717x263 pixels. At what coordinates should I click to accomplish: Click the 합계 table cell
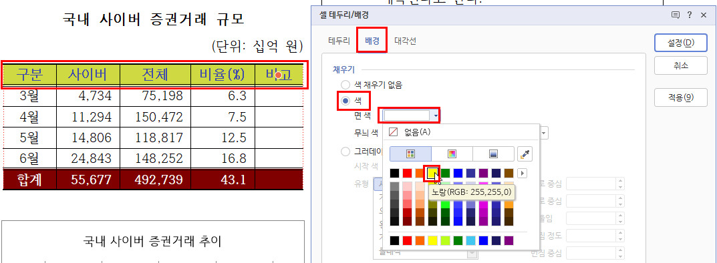coord(29,180)
